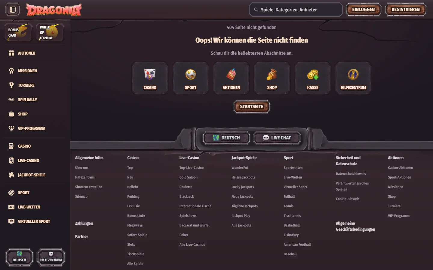Screen dimensions: 433x270
Task: Open the WonderPot footer link
Action: pyautogui.click(x=240, y=168)
